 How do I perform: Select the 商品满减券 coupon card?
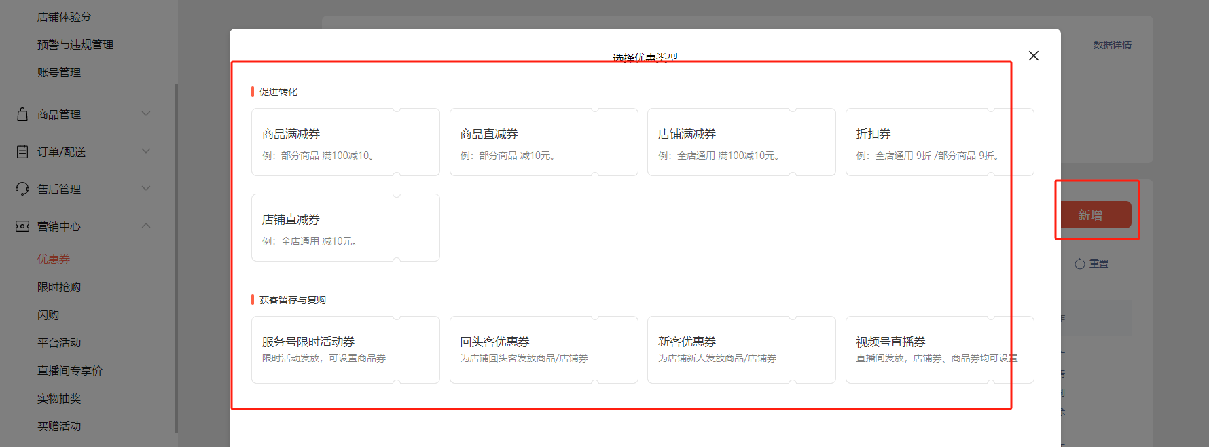(x=346, y=142)
